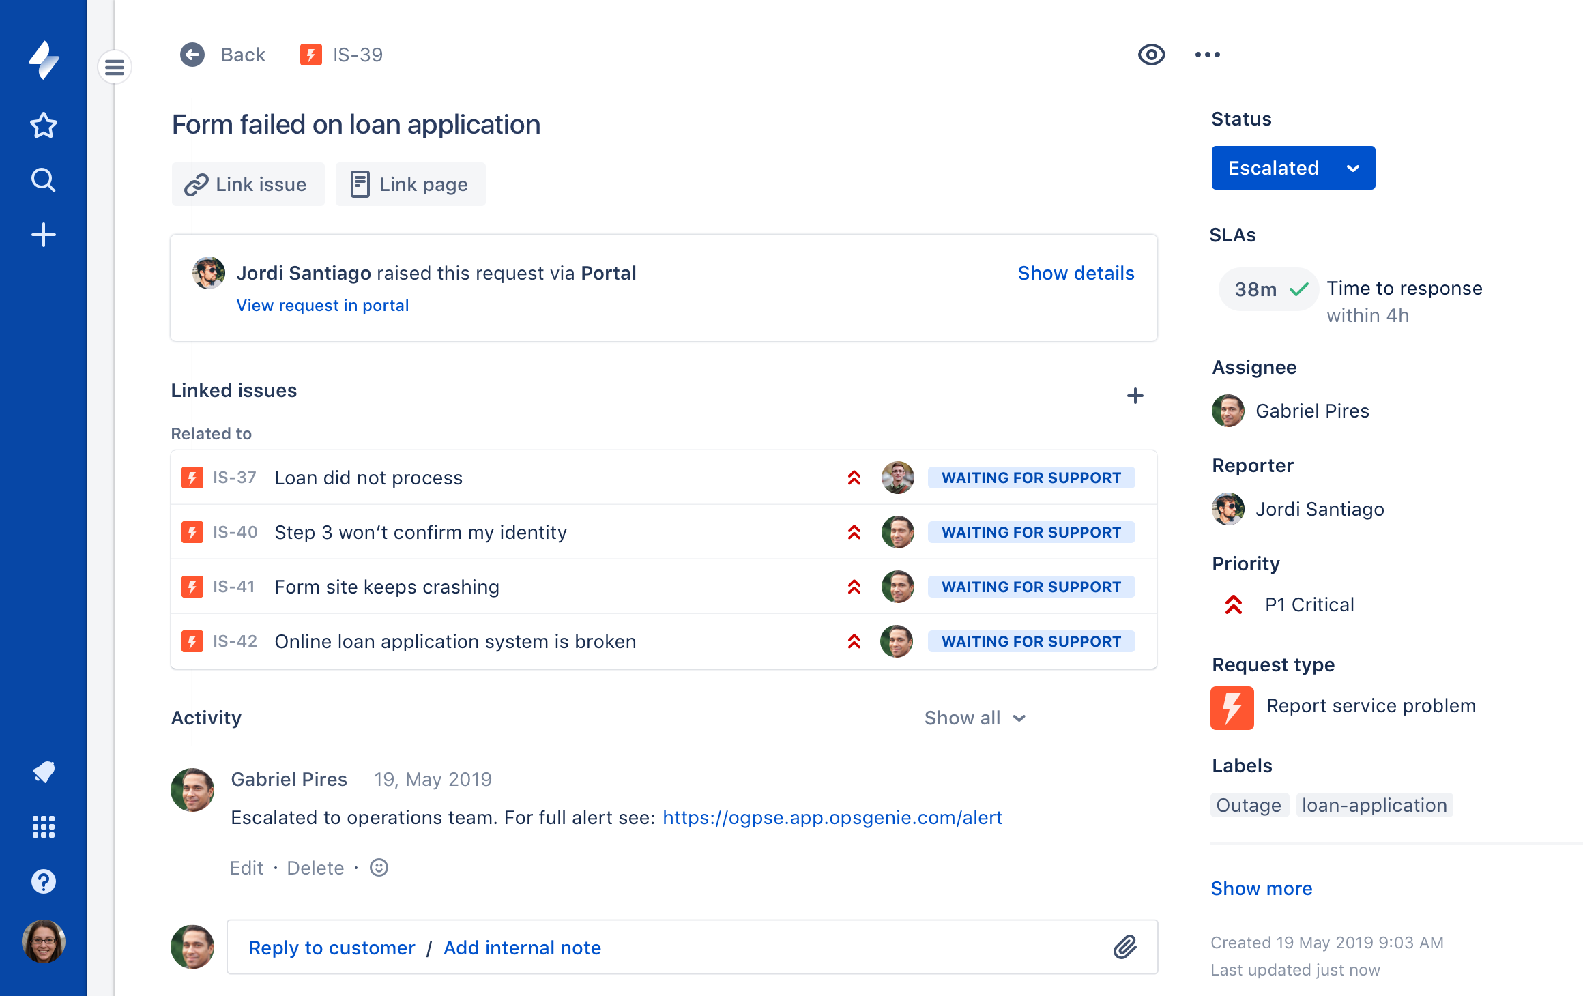Click the P1 Critical priority icon
The height and width of the screenshot is (996, 1583).
(1233, 602)
